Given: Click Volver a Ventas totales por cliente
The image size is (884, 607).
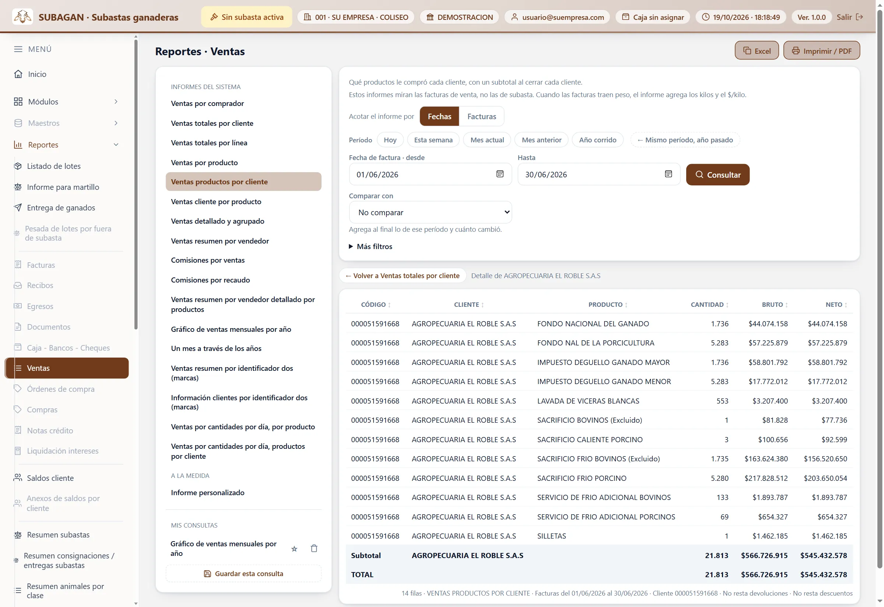Looking at the screenshot, I should (403, 275).
